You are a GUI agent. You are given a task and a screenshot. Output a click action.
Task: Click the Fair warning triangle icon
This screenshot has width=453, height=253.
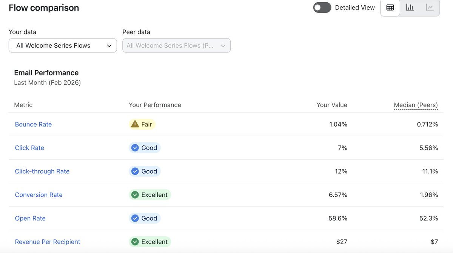(135, 124)
